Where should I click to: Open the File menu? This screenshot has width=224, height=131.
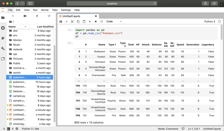tap(10, 10)
